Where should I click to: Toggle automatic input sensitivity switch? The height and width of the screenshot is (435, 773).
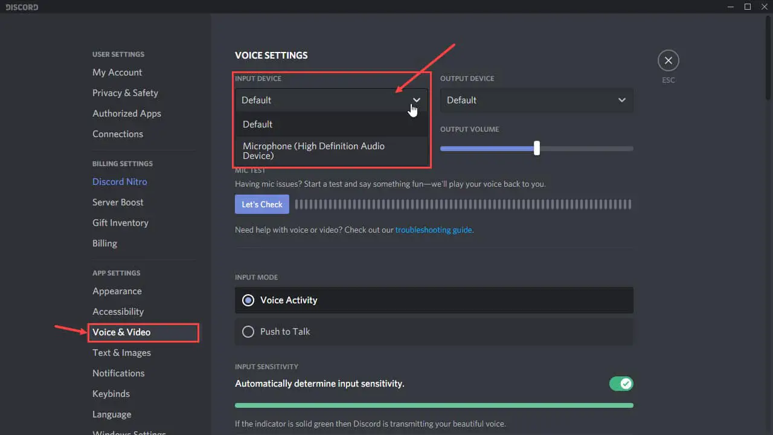point(621,384)
